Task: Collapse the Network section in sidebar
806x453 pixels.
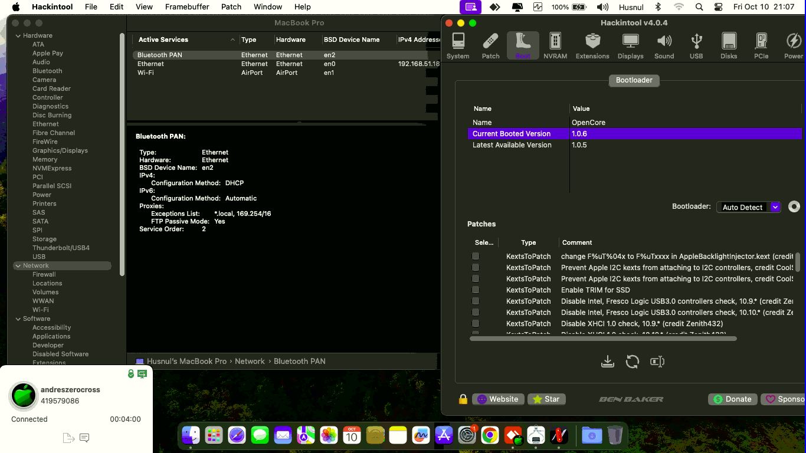Action: 18,266
